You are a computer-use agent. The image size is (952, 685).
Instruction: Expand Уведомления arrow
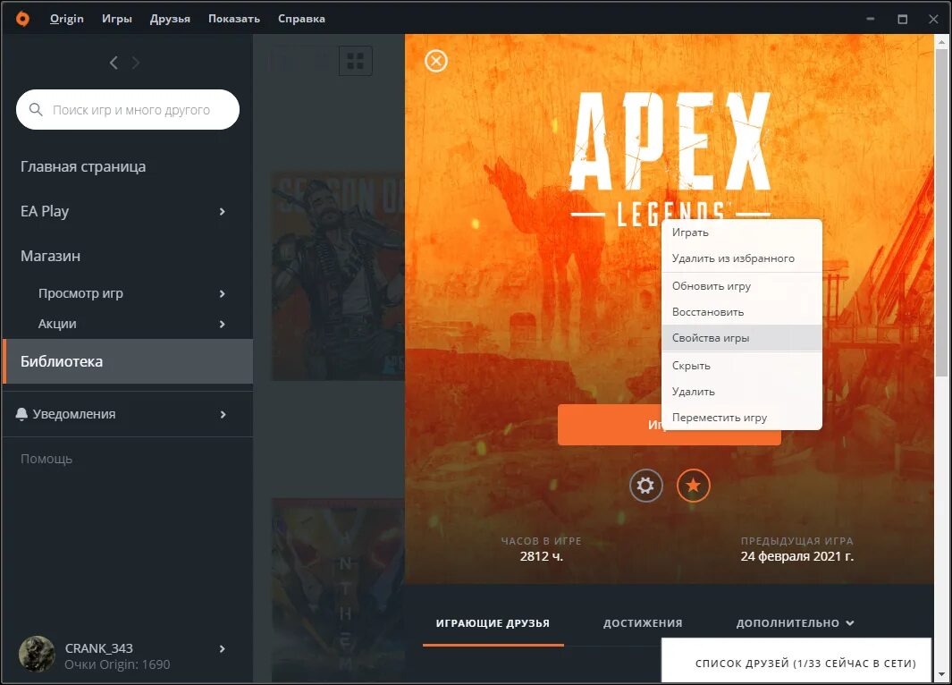223,414
